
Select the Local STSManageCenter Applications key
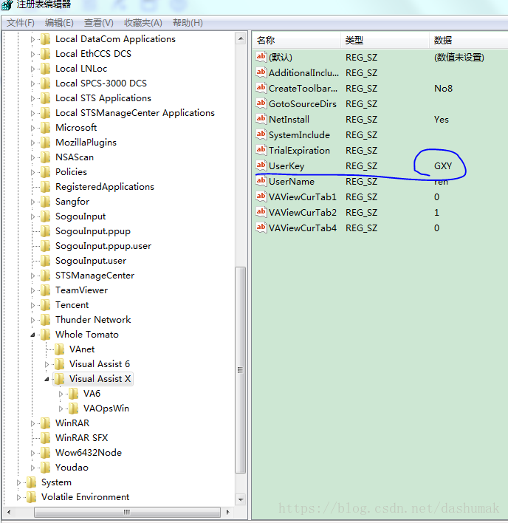135,113
